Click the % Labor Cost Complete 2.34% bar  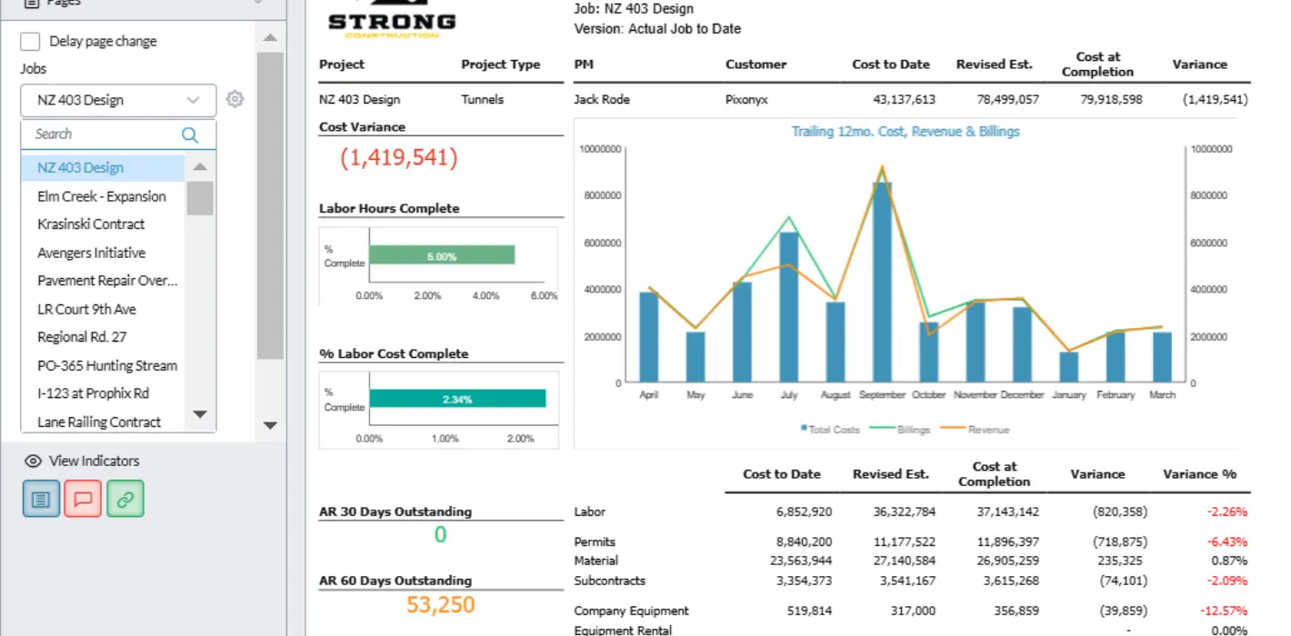457,399
